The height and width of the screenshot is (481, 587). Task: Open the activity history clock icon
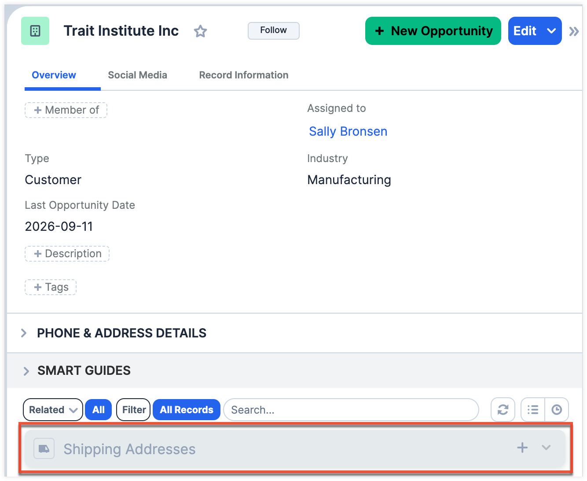[x=557, y=410]
